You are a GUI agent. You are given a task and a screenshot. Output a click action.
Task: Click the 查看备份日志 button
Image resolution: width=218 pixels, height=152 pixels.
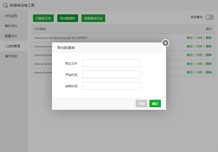click(93, 18)
